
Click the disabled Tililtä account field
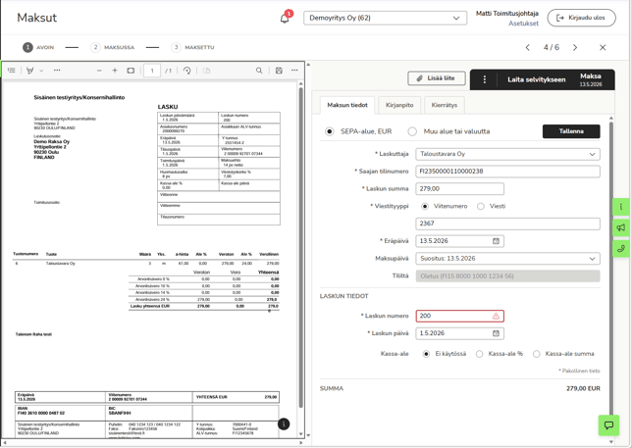pyautogui.click(x=507, y=276)
